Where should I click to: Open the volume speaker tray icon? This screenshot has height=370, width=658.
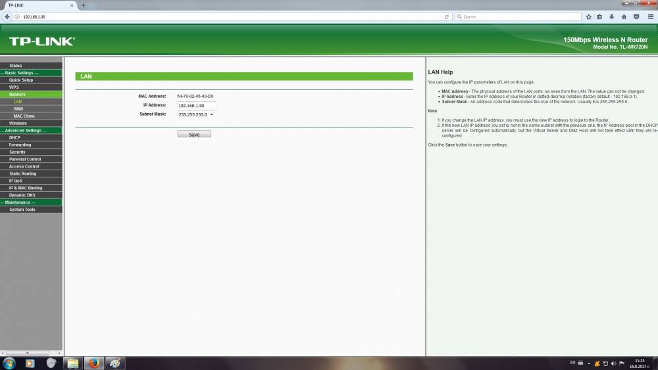tap(613, 363)
